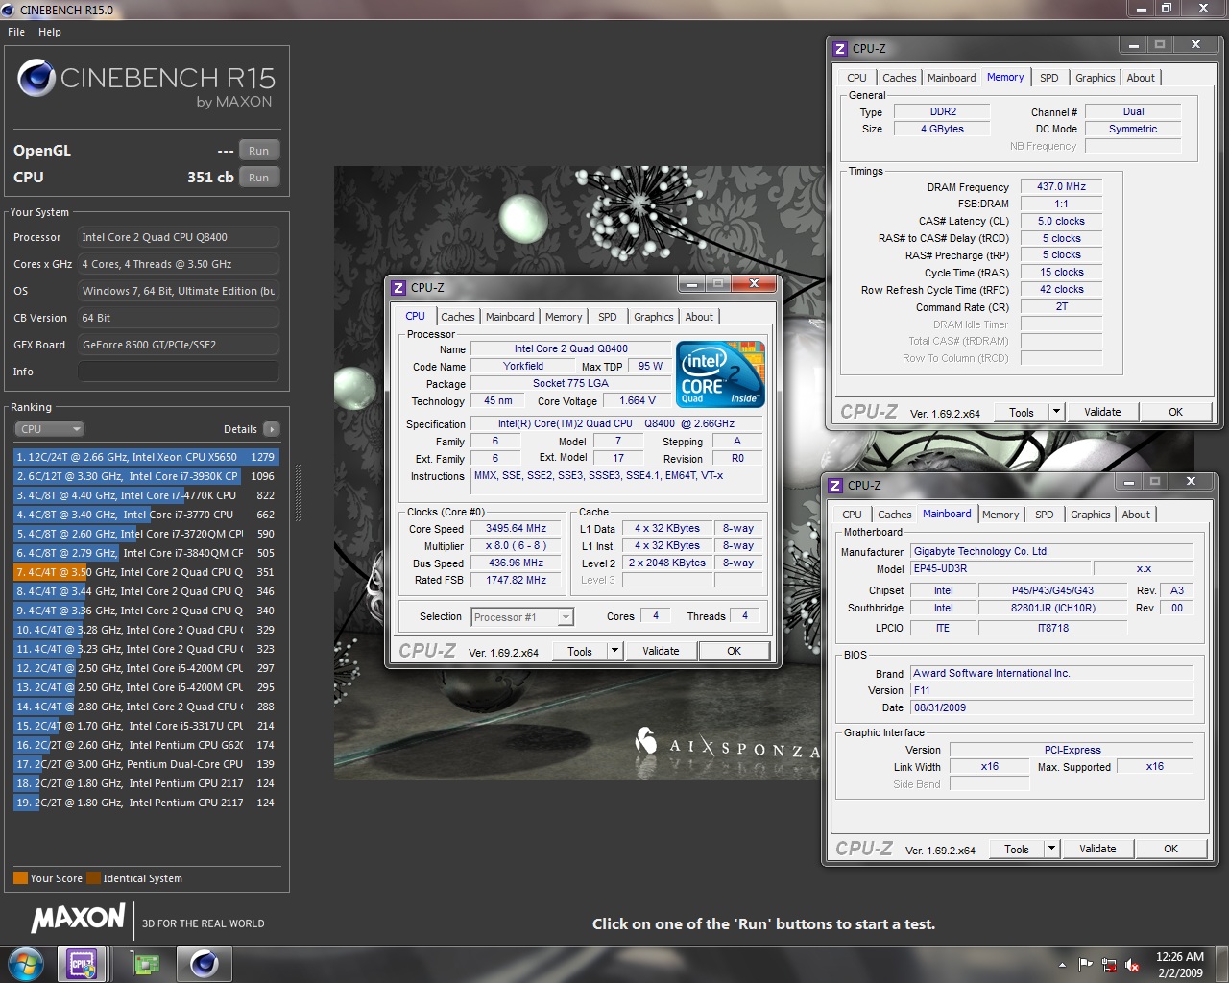Click the CPU-Z icon in Mainboard window title

click(835, 486)
